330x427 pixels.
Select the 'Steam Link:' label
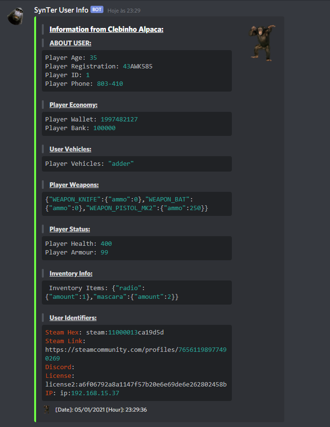(65, 341)
